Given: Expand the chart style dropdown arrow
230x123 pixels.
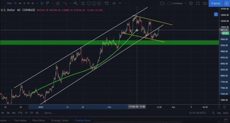Looking at the screenshot, I should point(52,3).
